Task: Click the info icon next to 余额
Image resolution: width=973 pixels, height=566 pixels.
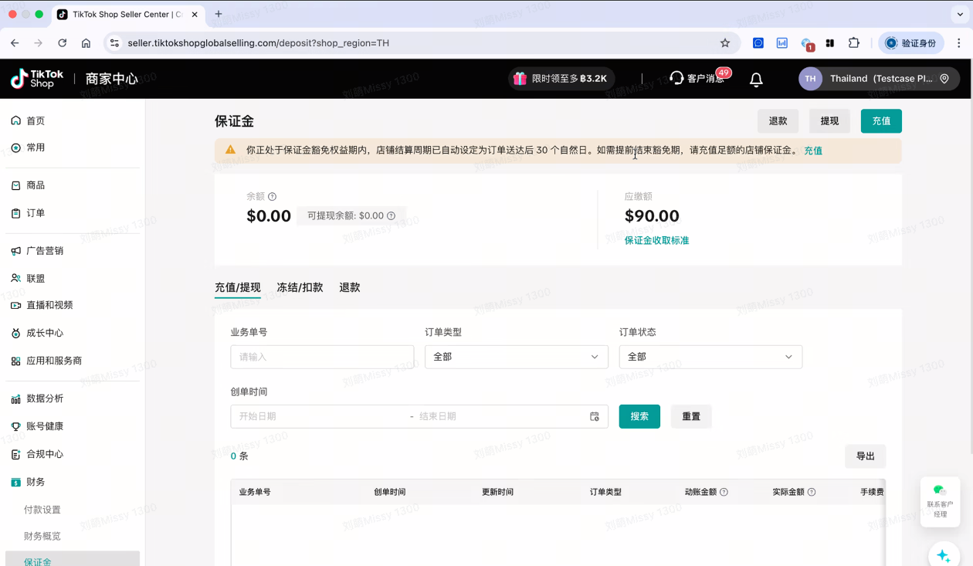Action: click(272, 197)
